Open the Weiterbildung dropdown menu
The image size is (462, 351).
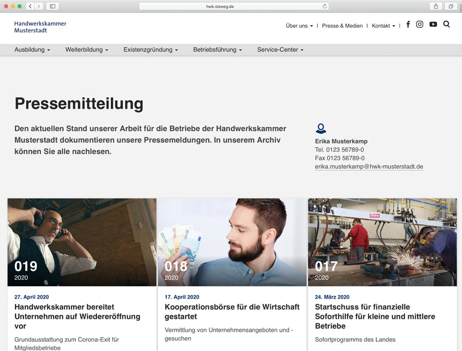pos(86,50)
